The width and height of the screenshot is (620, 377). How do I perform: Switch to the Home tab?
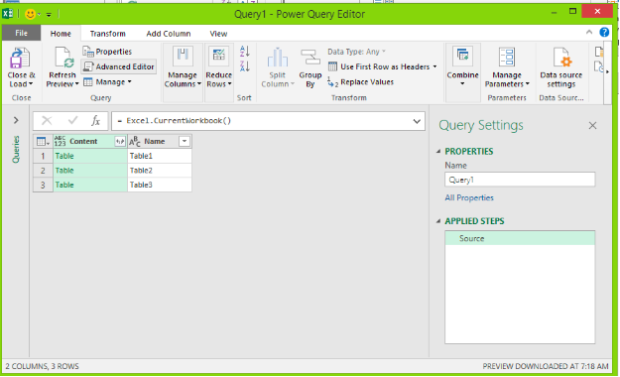(x=61, y=34)
